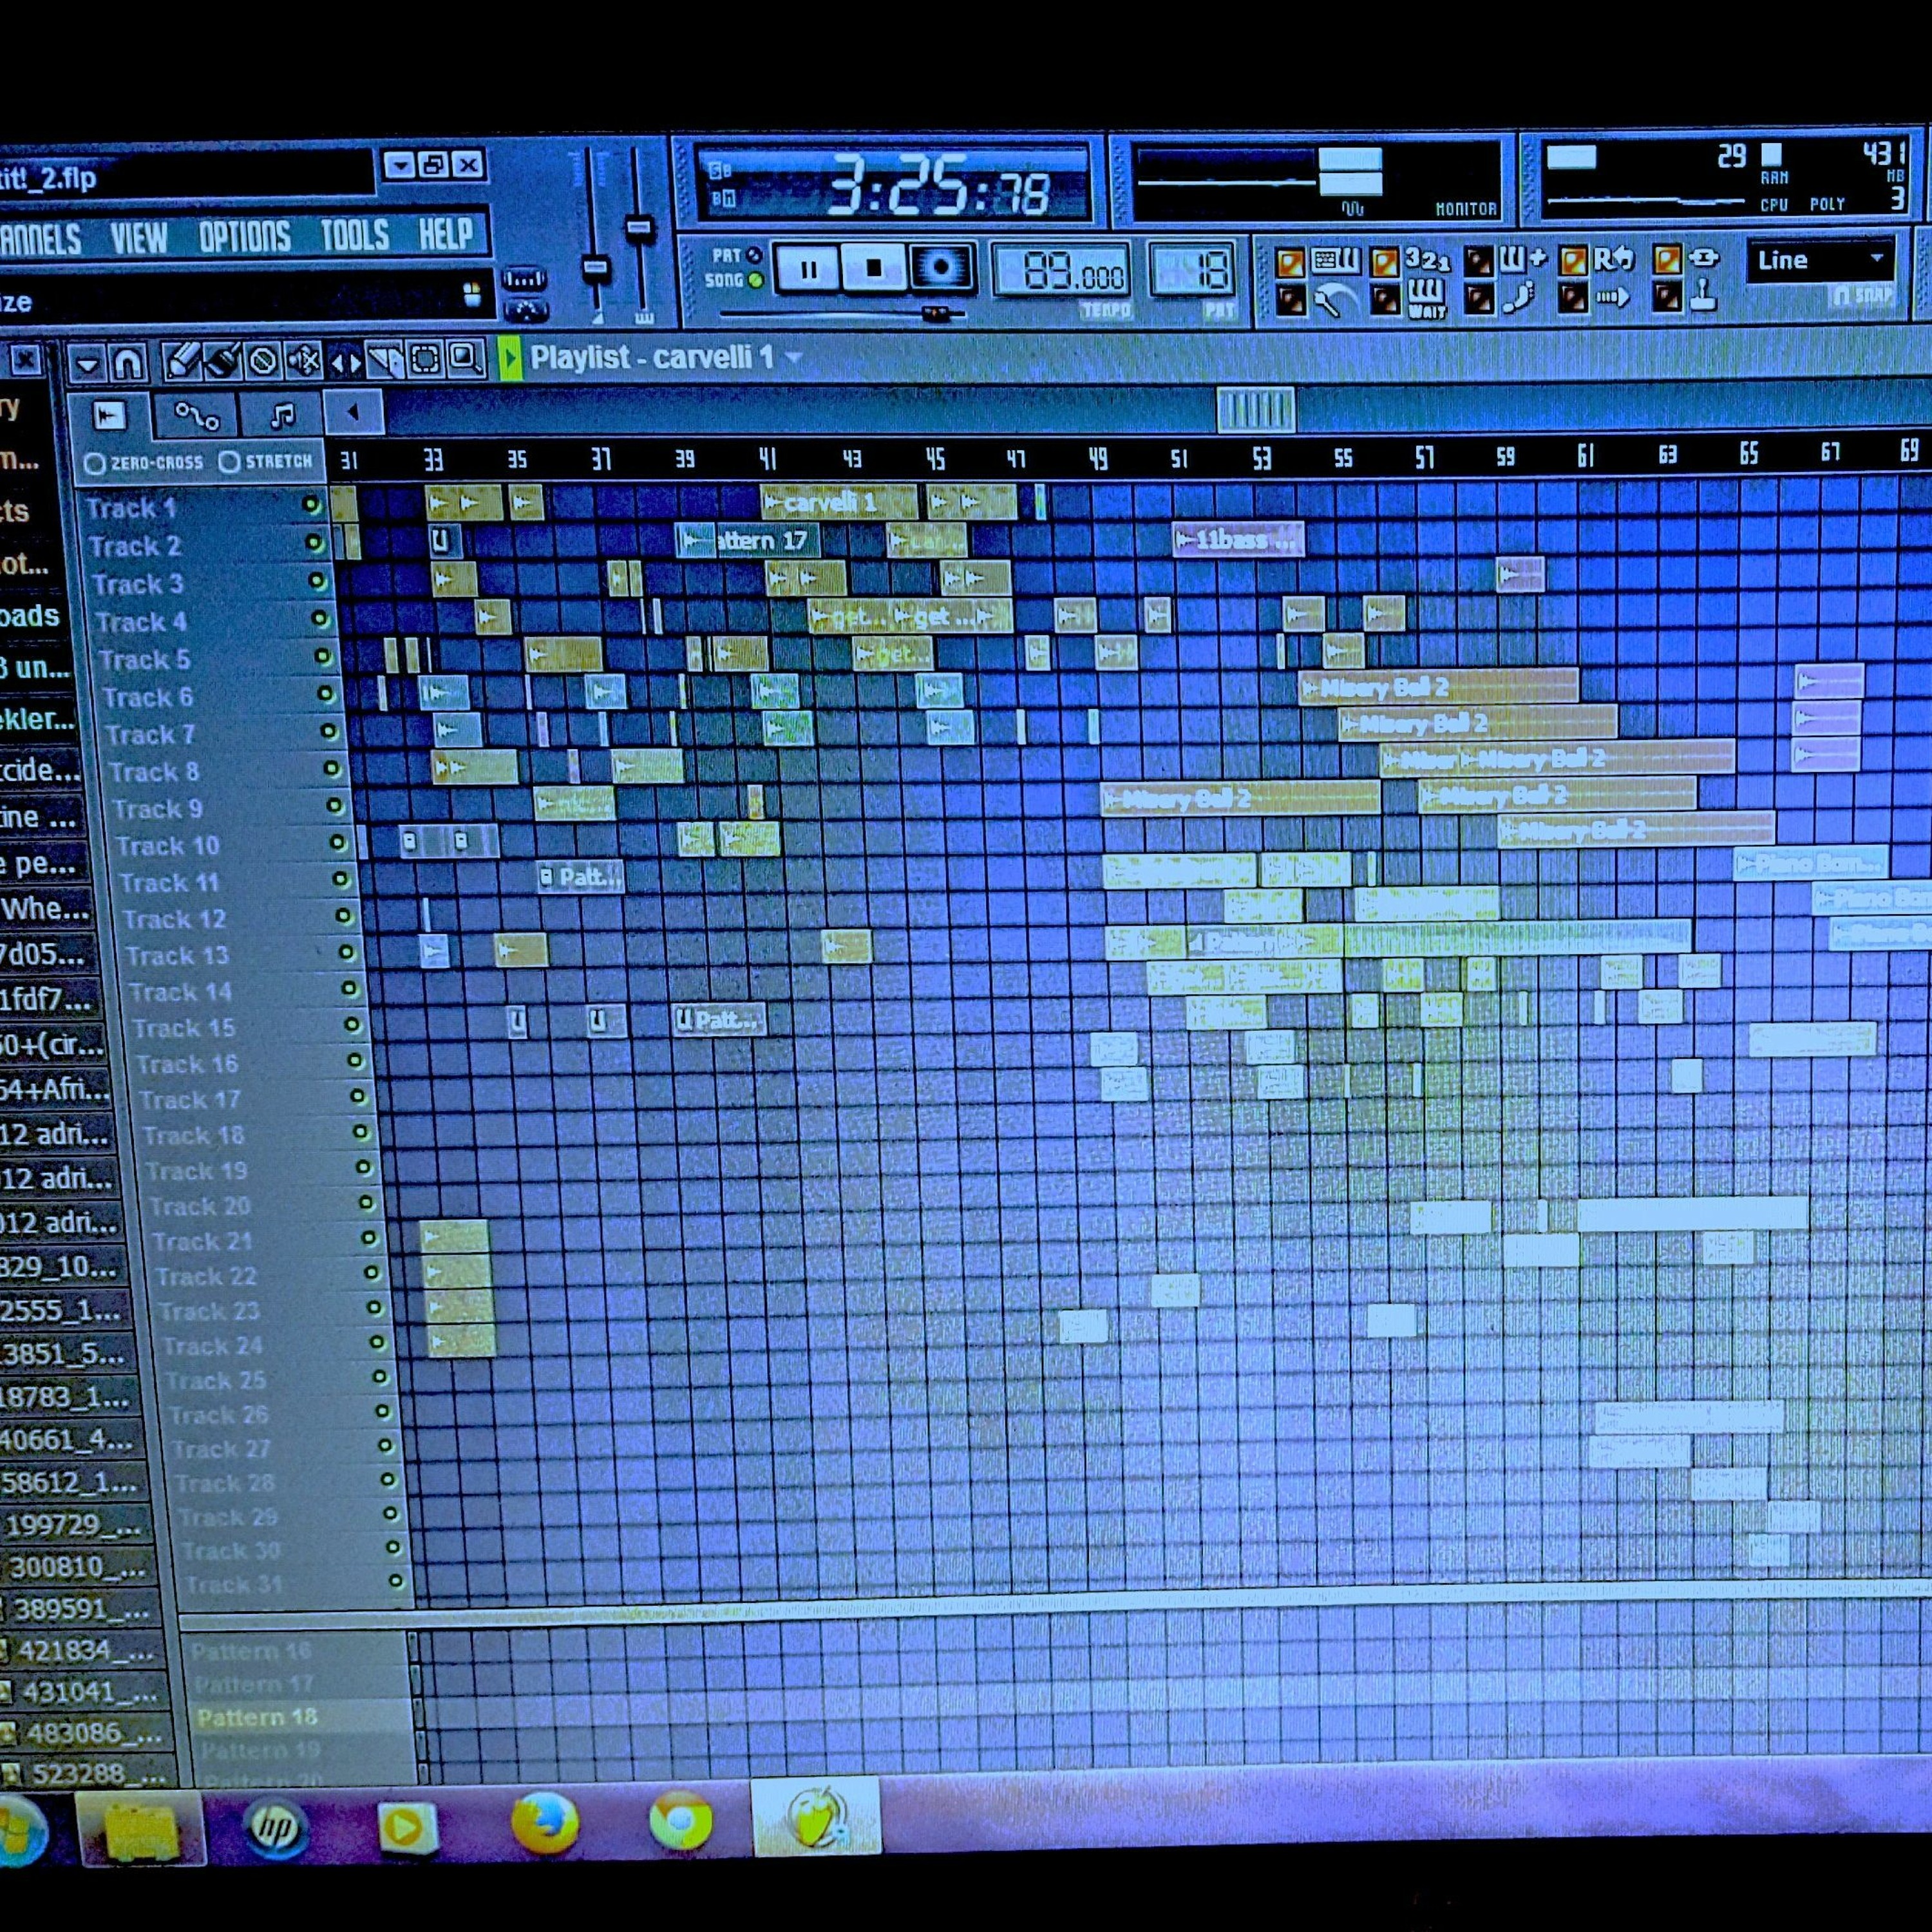Pause playback with the pause button
Viewport: 1932px width, 1932px height.
(x=808, y=269)
